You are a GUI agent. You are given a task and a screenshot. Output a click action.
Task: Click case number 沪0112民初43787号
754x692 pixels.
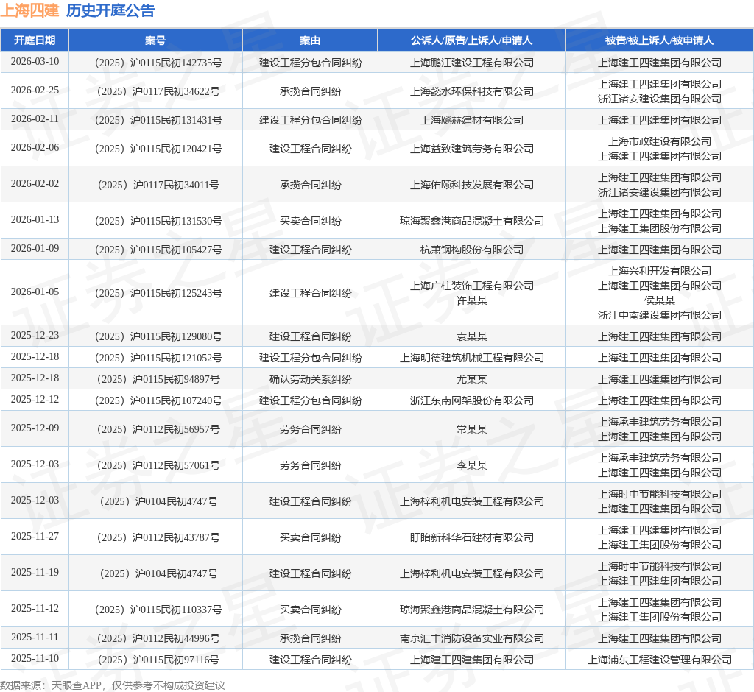tap(159, 537)
